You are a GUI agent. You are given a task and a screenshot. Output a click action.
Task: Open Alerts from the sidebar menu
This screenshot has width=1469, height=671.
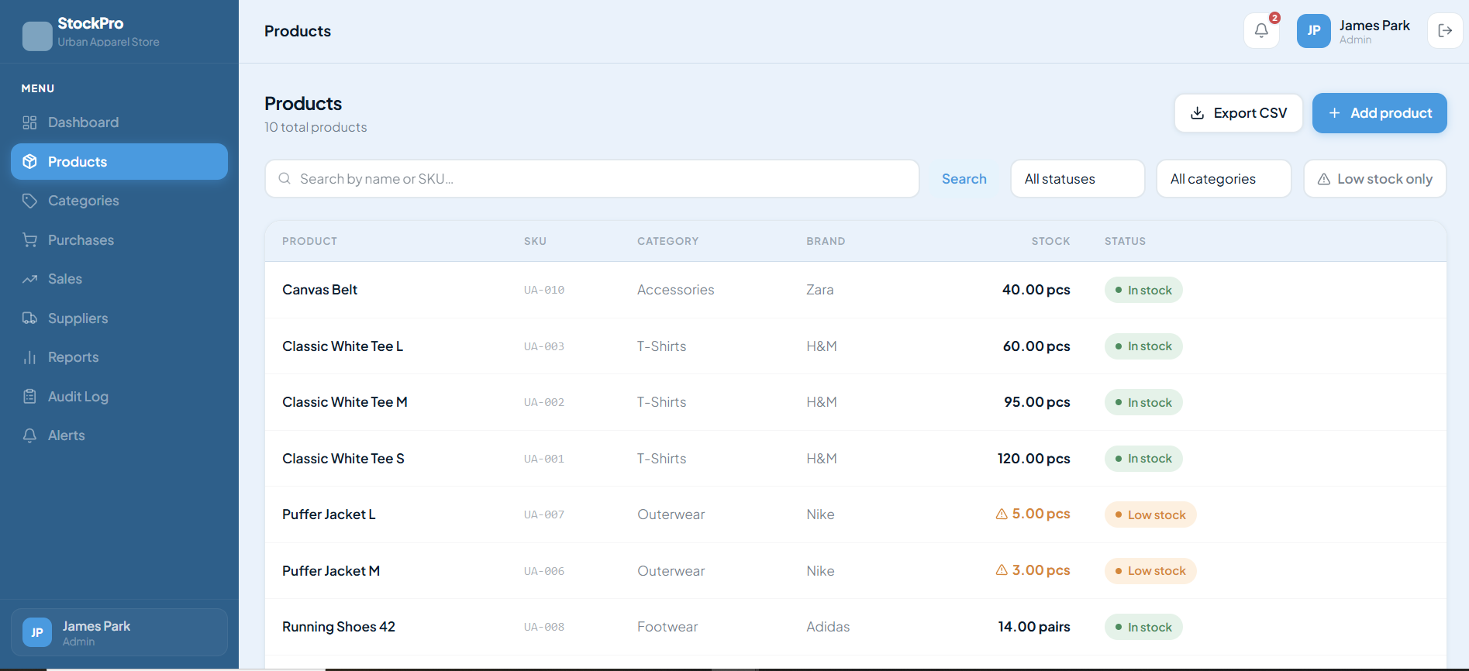point(67,435)
